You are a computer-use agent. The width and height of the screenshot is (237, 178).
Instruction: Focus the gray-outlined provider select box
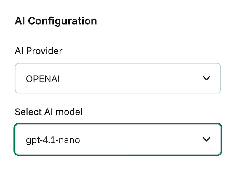[x=118, y=78]
